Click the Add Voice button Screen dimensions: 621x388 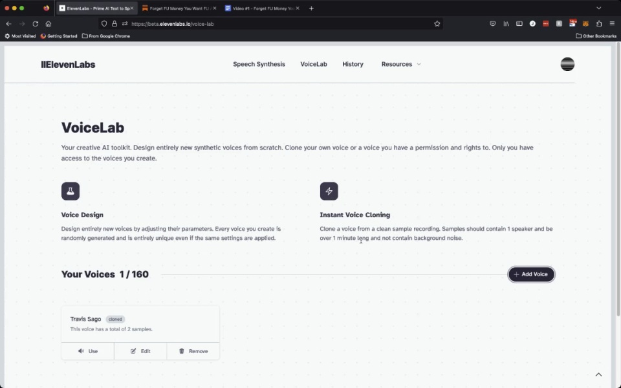531,274
